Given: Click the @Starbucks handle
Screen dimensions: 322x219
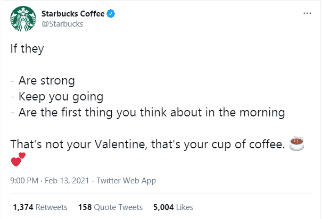Looking at the screenshot, I should [x=62, y=24].
